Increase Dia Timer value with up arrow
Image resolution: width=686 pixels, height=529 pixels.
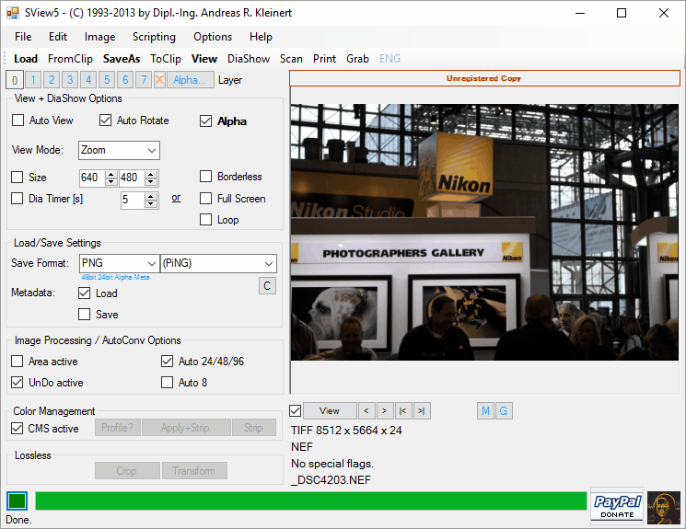point(151,196)
